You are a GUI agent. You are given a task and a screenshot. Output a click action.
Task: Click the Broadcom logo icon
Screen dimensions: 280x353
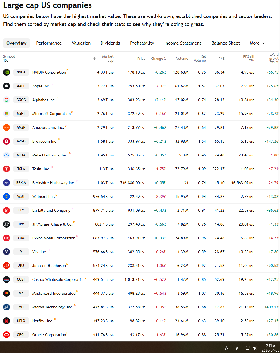[x=6, y=141]
